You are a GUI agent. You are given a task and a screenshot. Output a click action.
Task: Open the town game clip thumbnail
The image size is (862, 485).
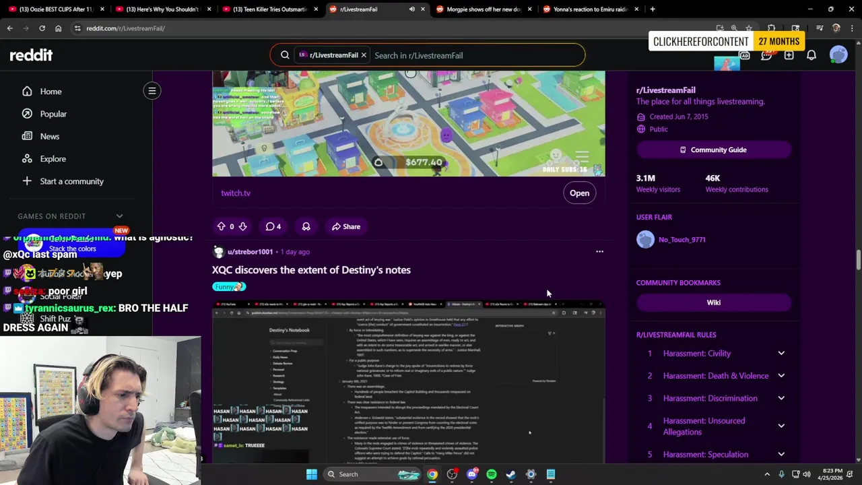[x=409, y=124]
